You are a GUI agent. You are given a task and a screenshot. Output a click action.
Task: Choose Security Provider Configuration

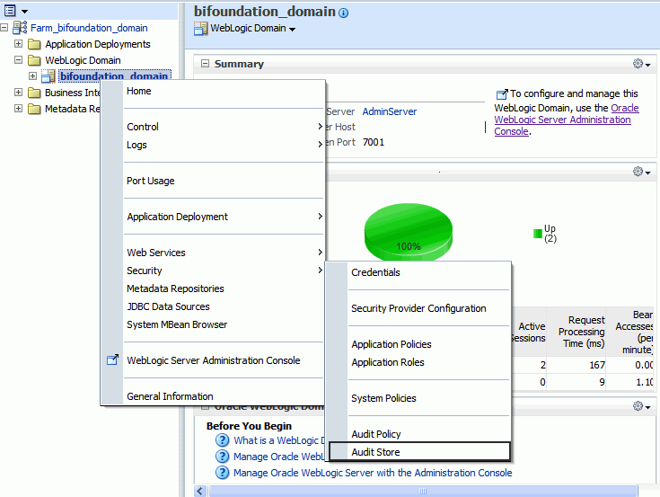(x=418, y=308)
